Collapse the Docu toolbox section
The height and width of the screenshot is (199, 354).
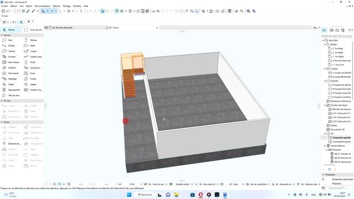[x=2, y=122]
